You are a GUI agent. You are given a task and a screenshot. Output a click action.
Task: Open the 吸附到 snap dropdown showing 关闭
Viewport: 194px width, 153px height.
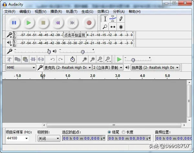[x=48, y=138]
